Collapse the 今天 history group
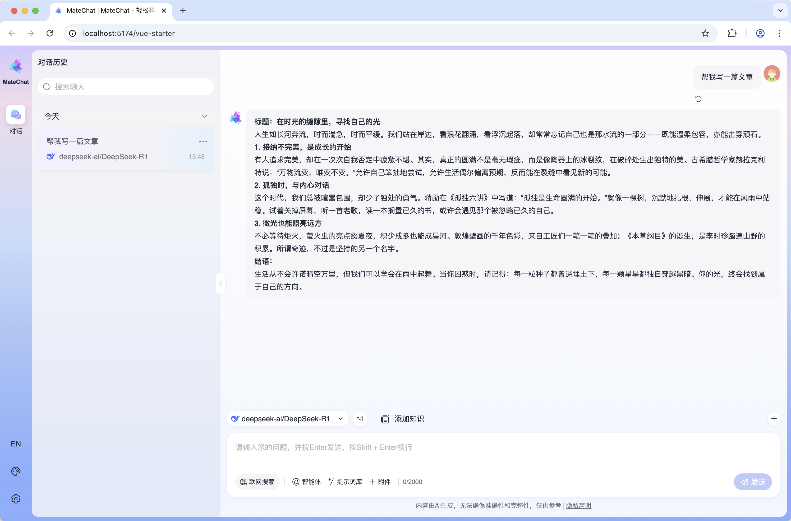791x521 pixels. coord(205,116)
